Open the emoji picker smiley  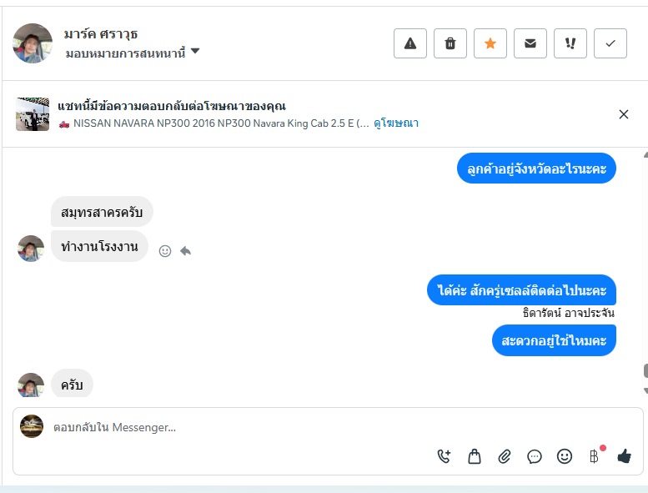565,456
